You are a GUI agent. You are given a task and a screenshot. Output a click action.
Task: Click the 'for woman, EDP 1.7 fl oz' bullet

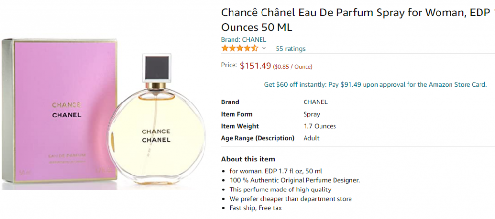pyautogui.click(x=276, y=171)
